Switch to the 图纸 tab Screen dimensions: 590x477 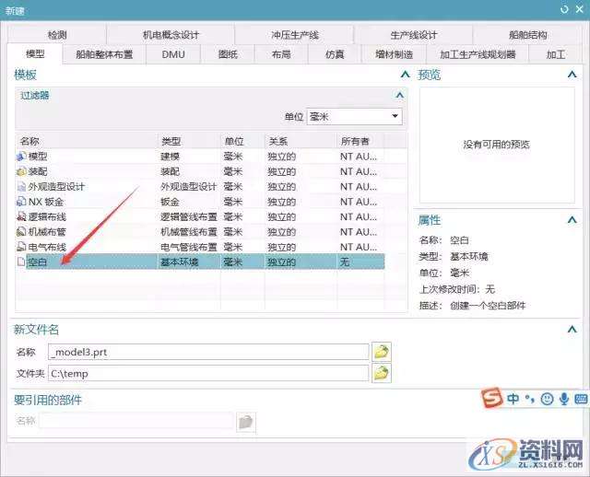[227, 54]
